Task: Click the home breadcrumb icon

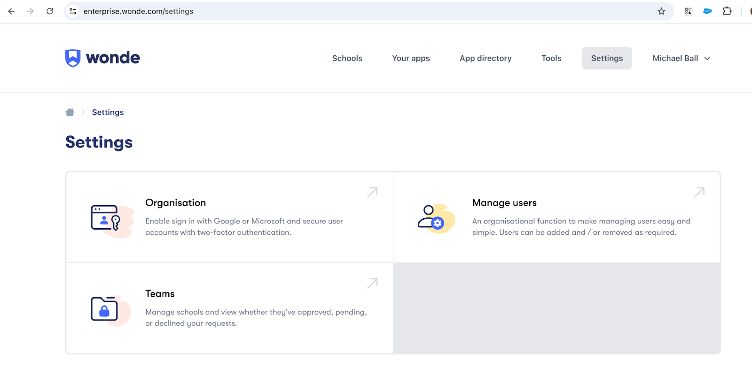Action: [70, 112]
